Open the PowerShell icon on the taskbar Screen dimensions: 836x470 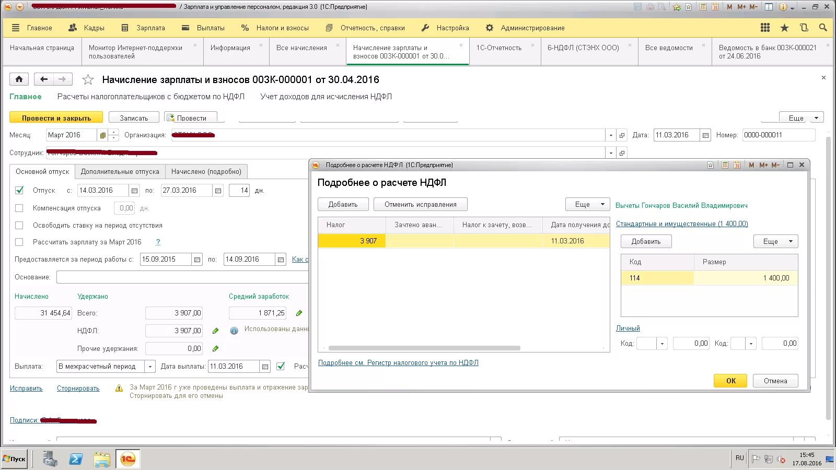(76, 459)
